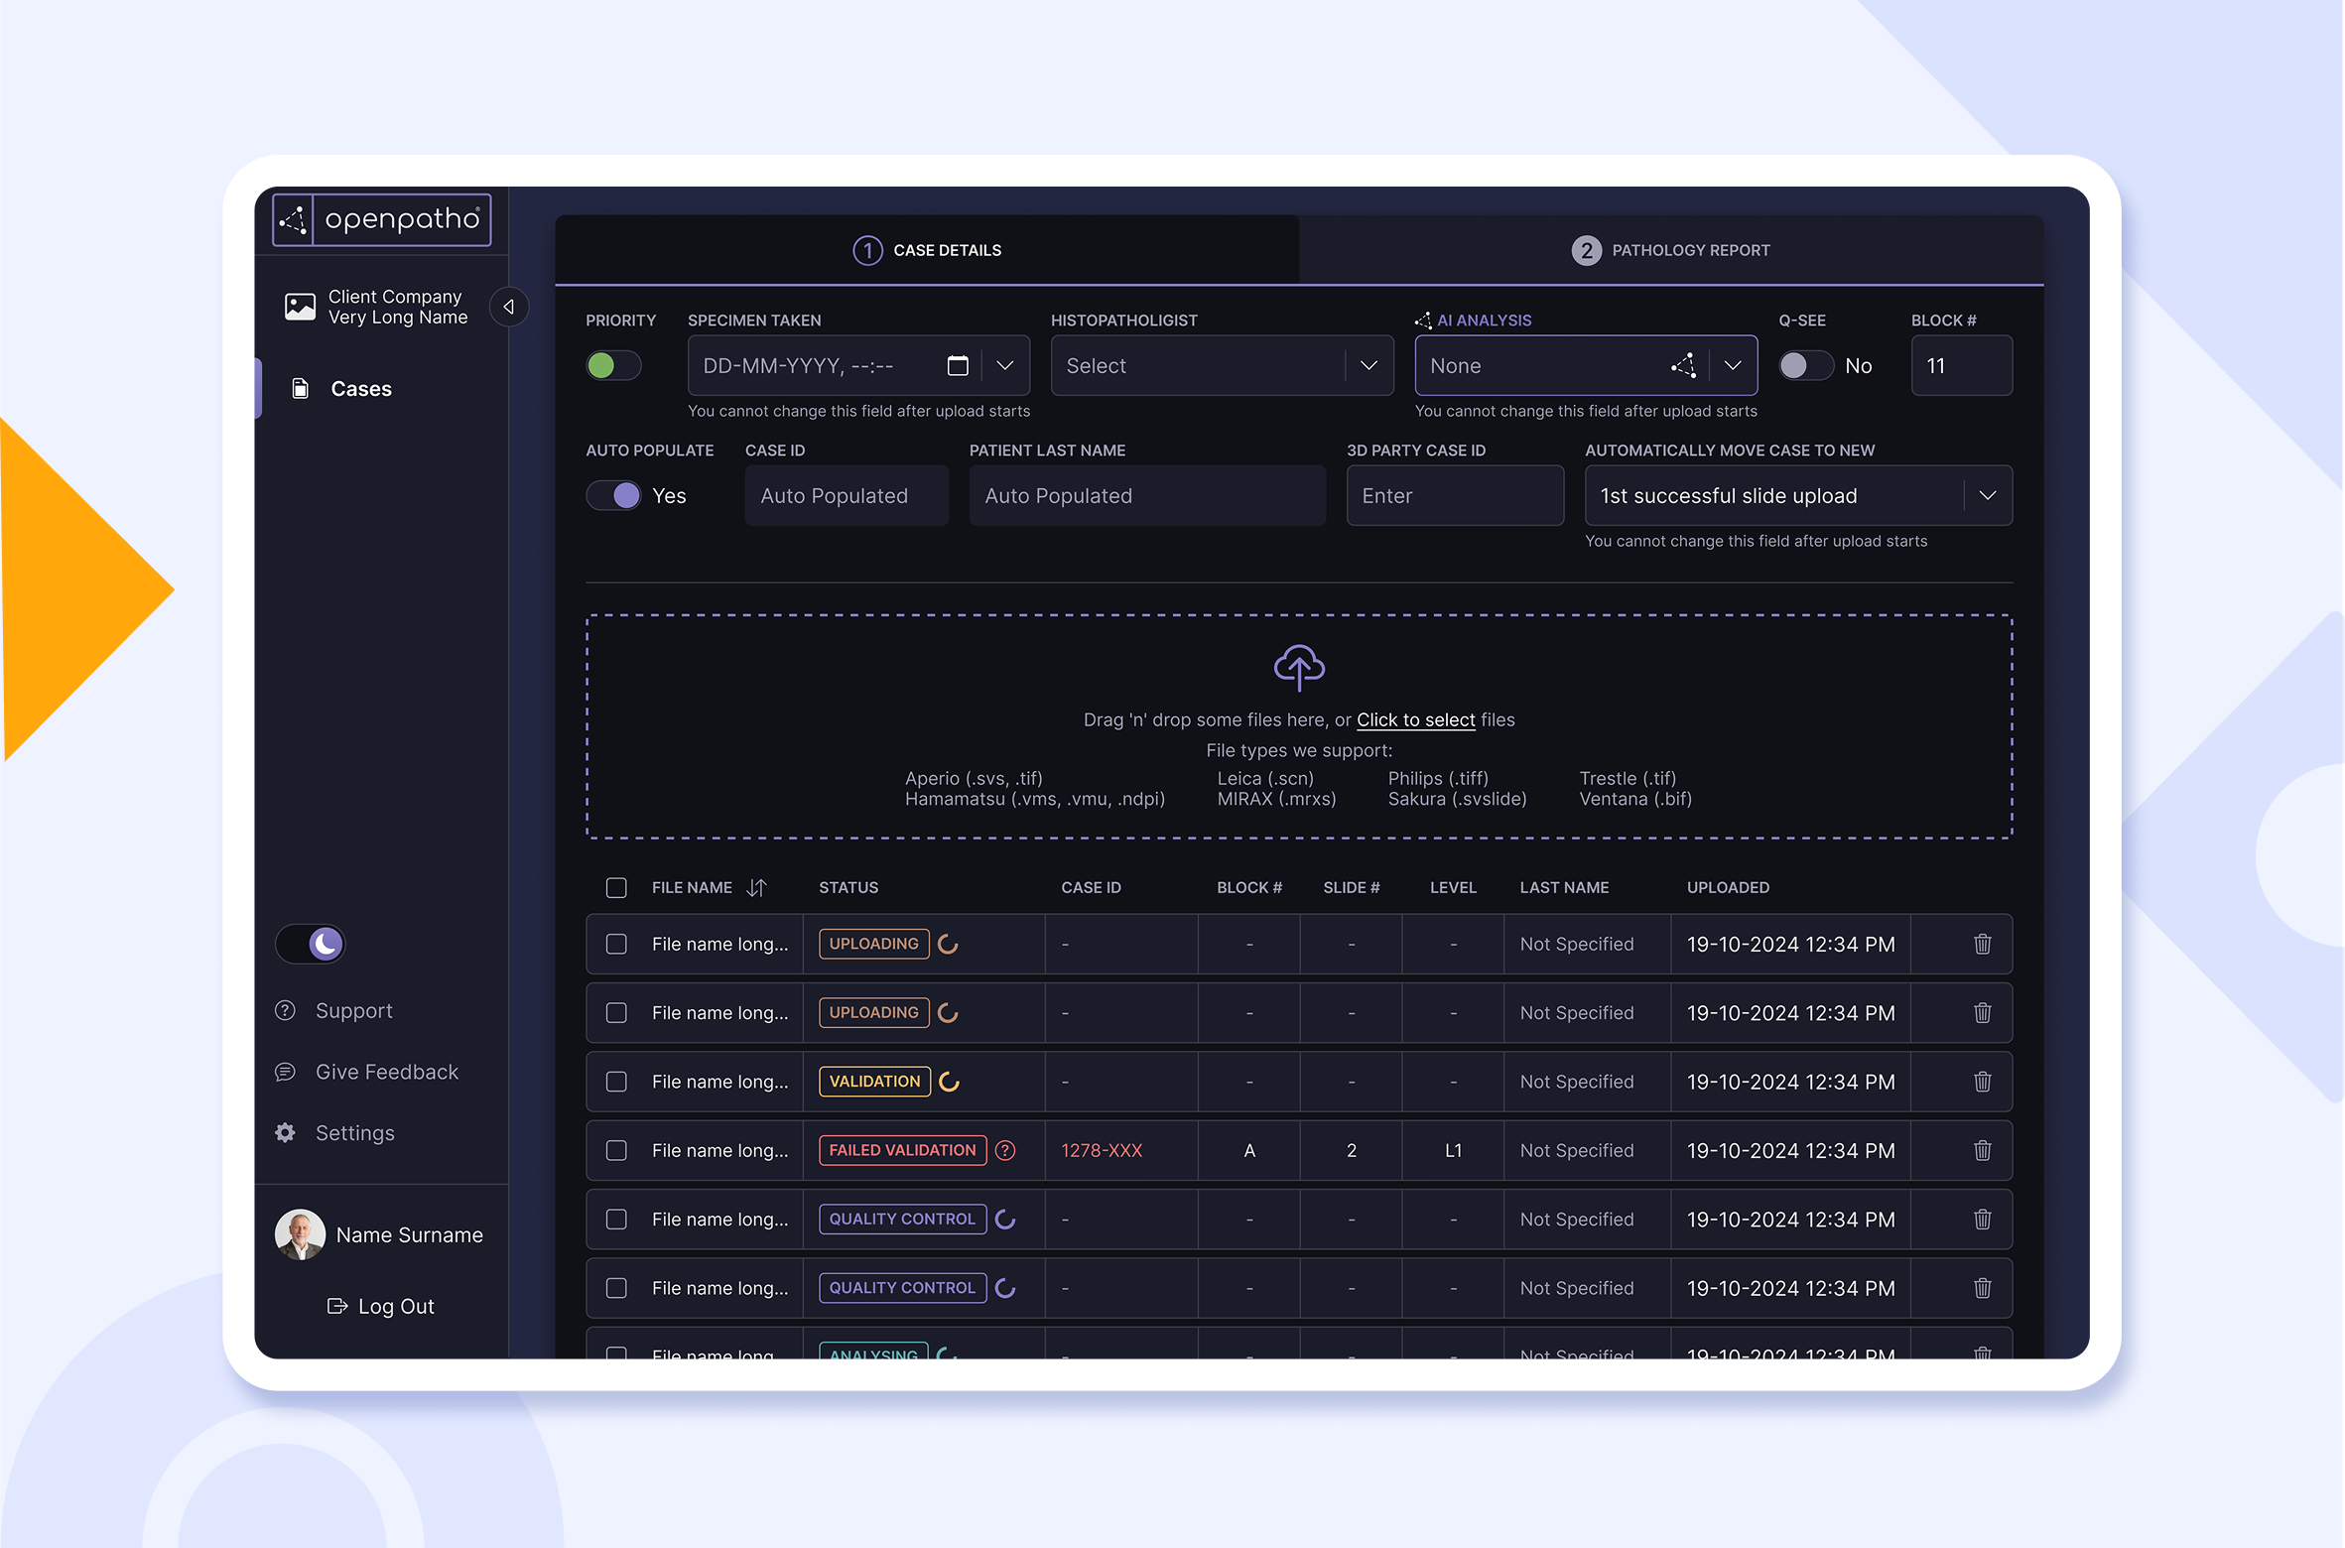
Task: Check the select-all checkbox in the table header
Action: pyautogui.click(x=616, y=887)
